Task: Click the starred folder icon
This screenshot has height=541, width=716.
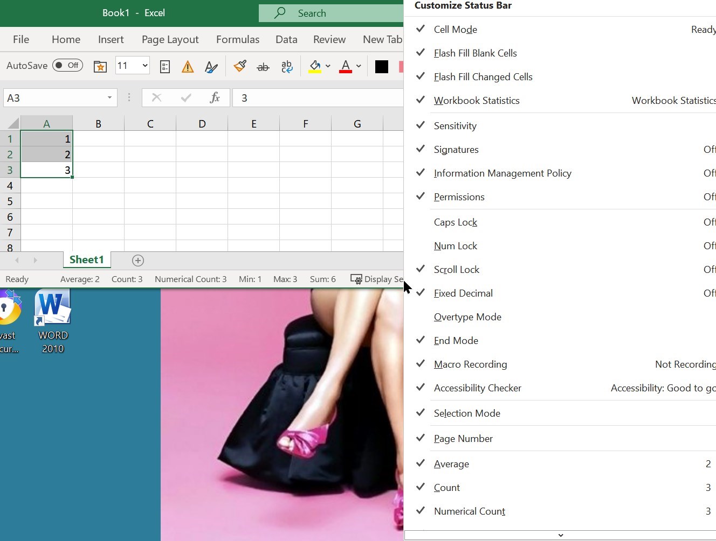Action: point(100,66)
